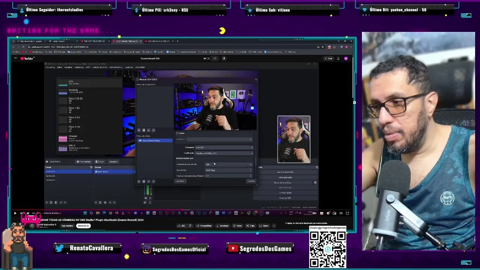Open the OBS Editar menu

click(60, 67)
